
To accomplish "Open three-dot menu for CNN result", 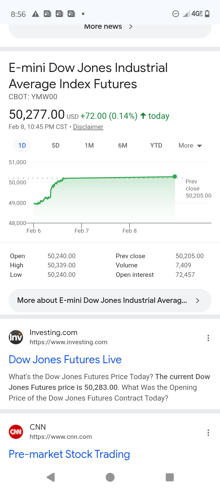I will click(x=208, y=432).
